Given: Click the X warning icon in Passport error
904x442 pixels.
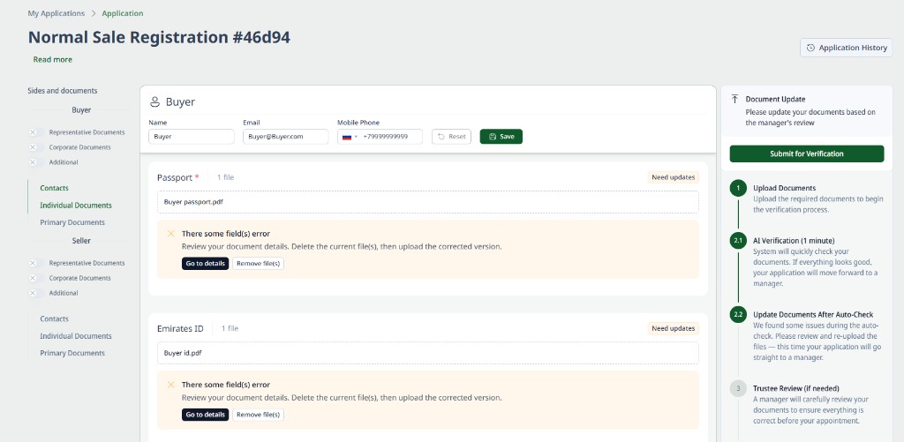Looking at the screenshot, I should (170, 234).
